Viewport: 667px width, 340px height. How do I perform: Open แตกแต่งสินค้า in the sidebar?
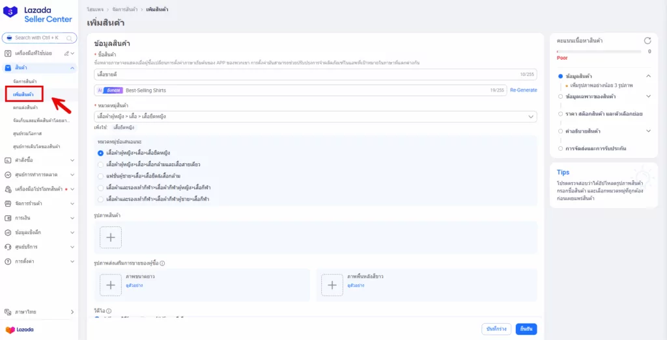click(25, 107)
